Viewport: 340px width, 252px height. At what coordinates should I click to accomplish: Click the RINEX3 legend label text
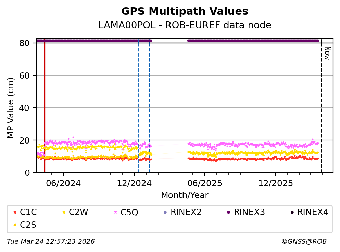(249, 213)
